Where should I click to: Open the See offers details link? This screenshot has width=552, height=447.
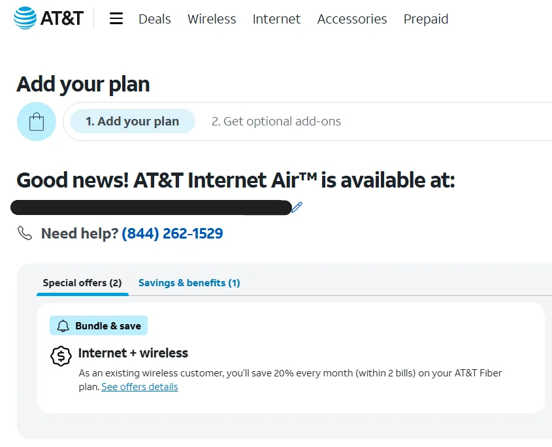click(139, 387)
